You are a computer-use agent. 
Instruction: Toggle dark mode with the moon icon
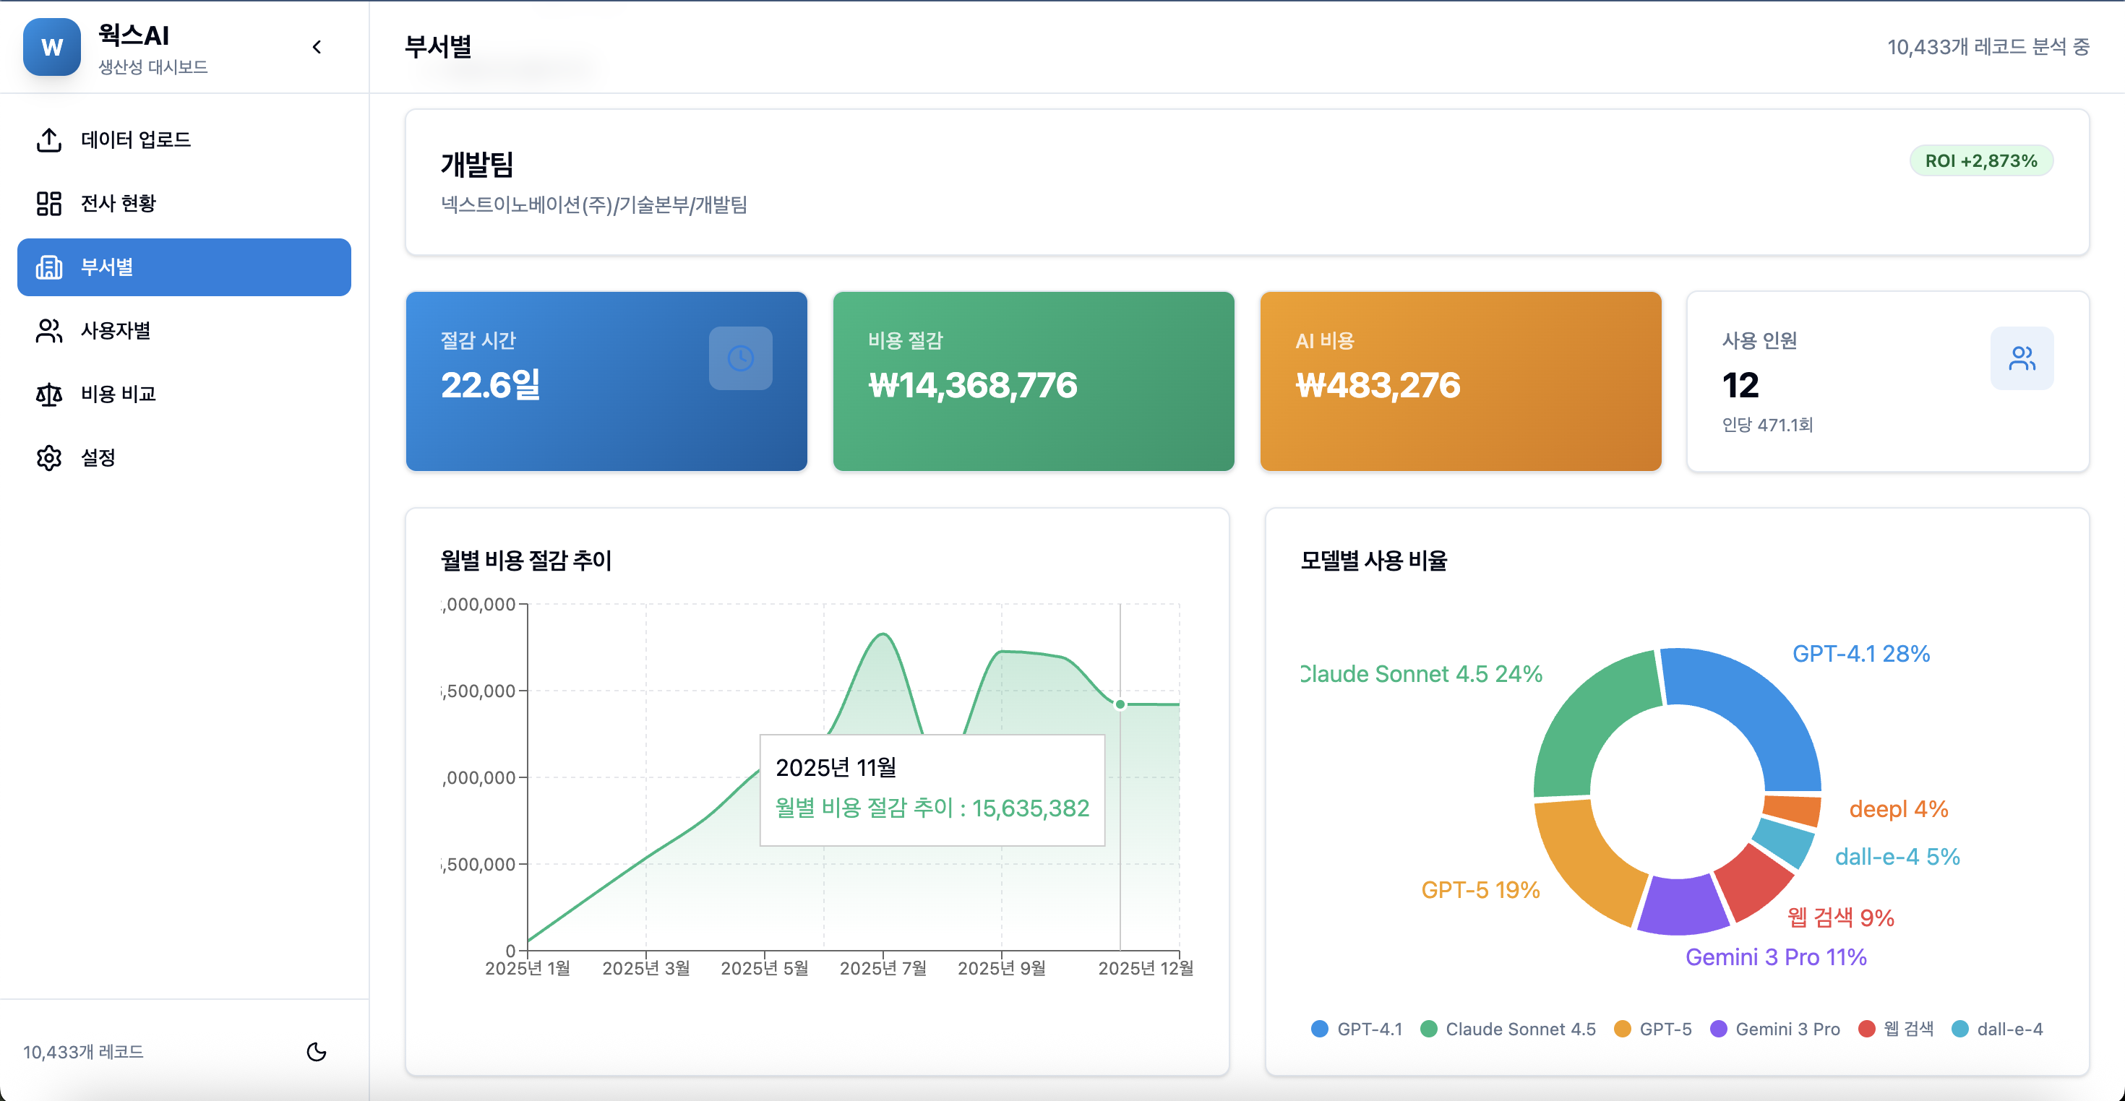tap(316, 1052)
